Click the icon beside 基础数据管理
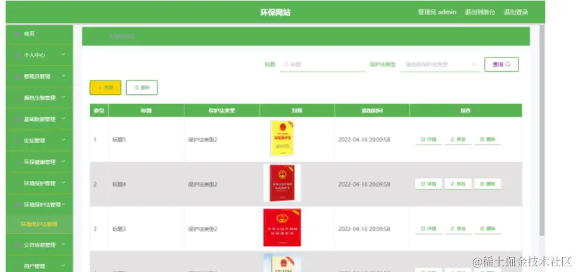 pyautogui.click(x=17, y=119)
